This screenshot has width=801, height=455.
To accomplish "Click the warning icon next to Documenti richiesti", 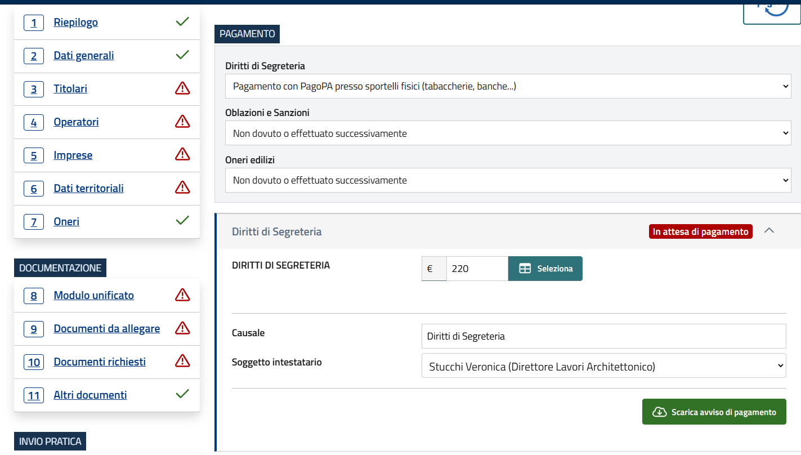I will pos(182,361).
